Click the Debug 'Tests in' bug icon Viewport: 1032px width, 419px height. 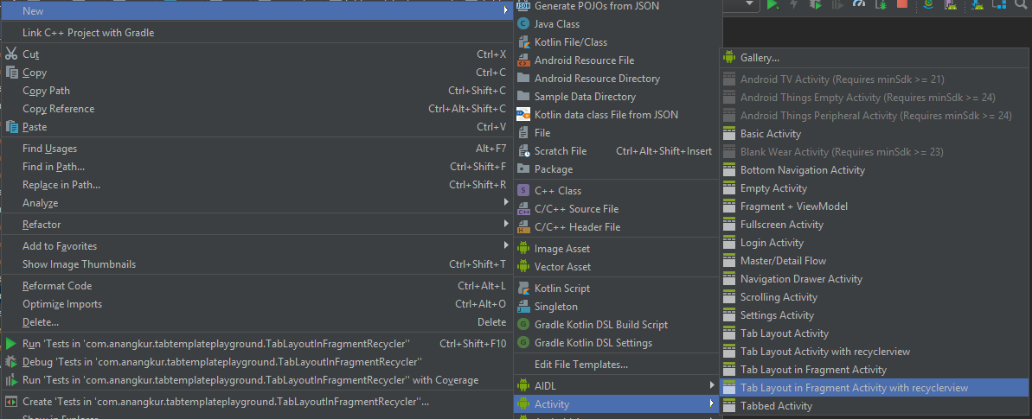10,362
